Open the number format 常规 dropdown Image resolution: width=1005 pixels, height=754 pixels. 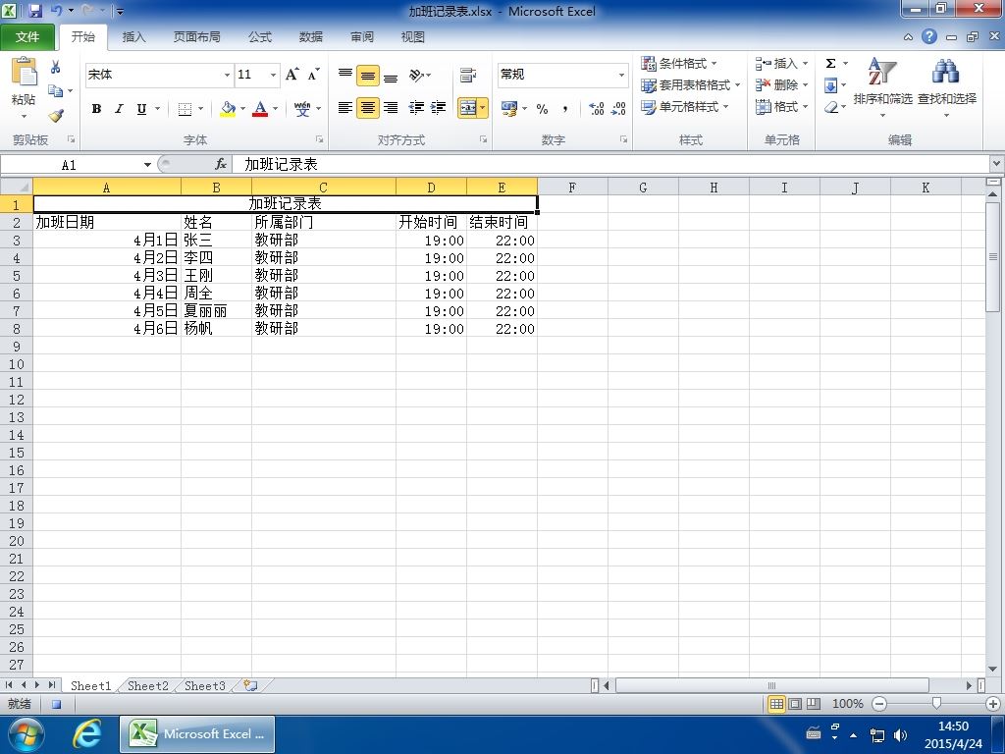coord(621,75)
